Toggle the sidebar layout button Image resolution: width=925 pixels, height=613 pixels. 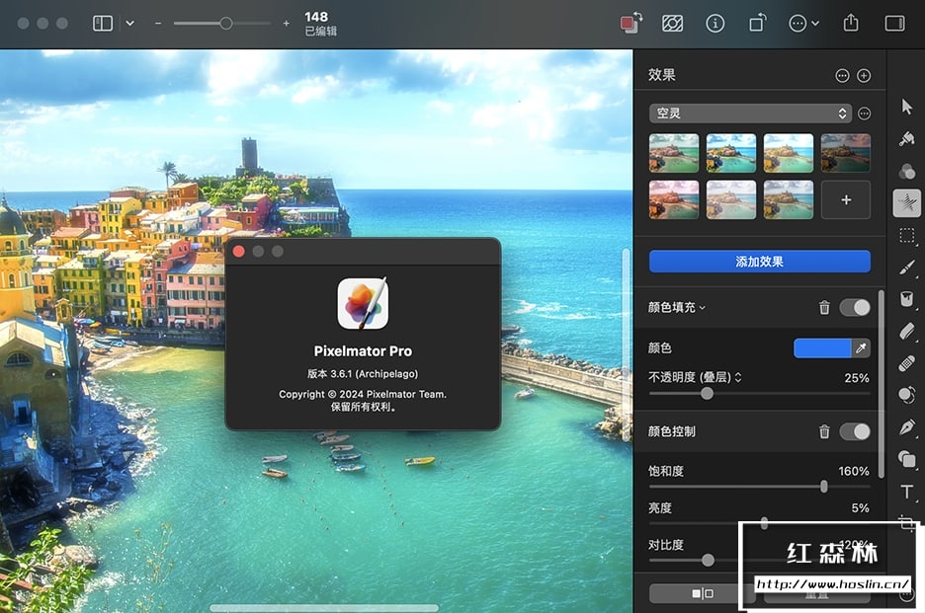tap(103, 24)
